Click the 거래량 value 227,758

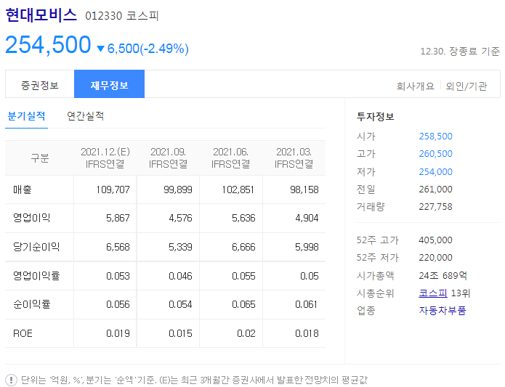point(435,206)
